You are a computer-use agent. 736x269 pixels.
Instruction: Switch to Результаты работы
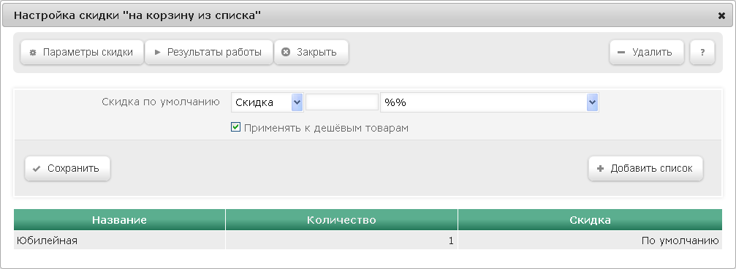click(x=209, y=52)
